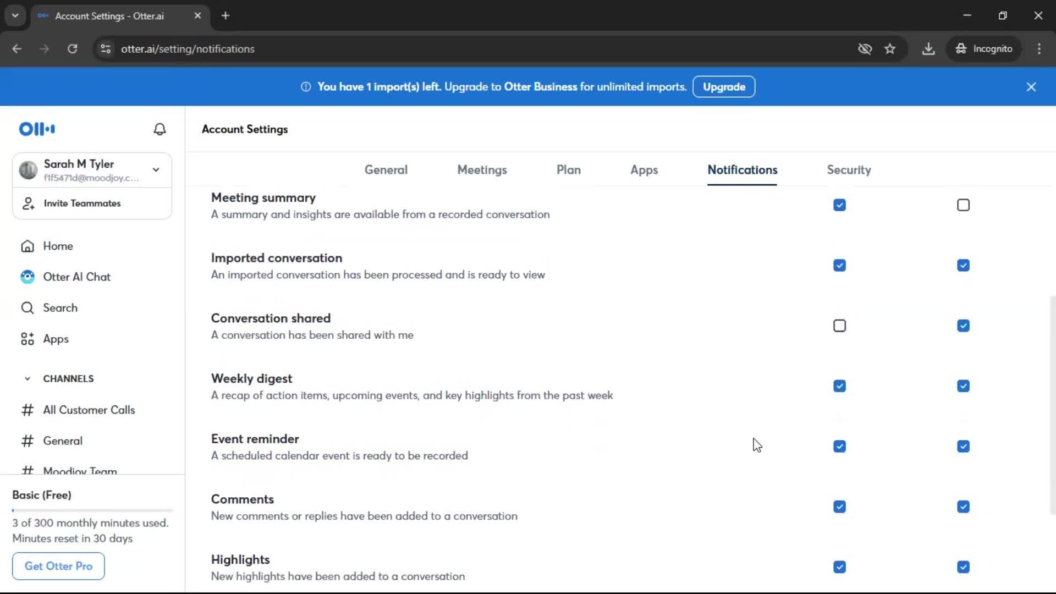Viewport: 1056px width, 594px height.
Task: Enable first Conversation shared checkbox
Action: 839,326
